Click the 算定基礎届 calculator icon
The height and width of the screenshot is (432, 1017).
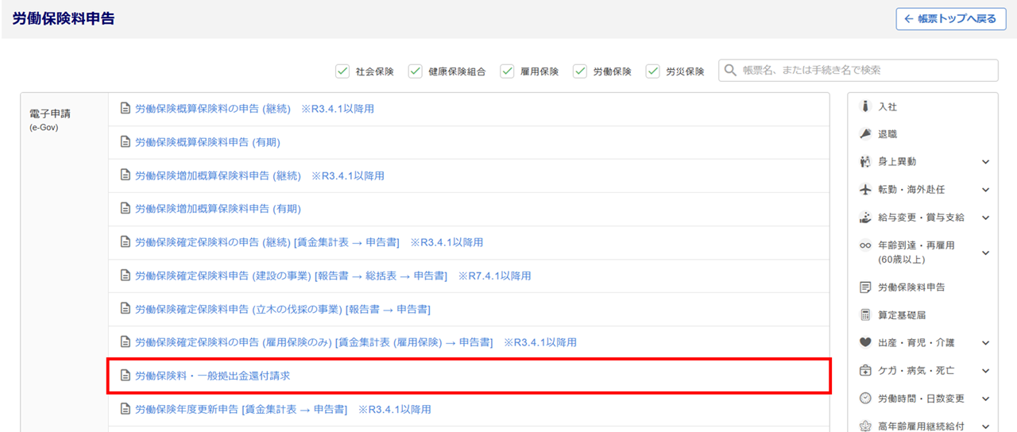click(x=866, y=315)
